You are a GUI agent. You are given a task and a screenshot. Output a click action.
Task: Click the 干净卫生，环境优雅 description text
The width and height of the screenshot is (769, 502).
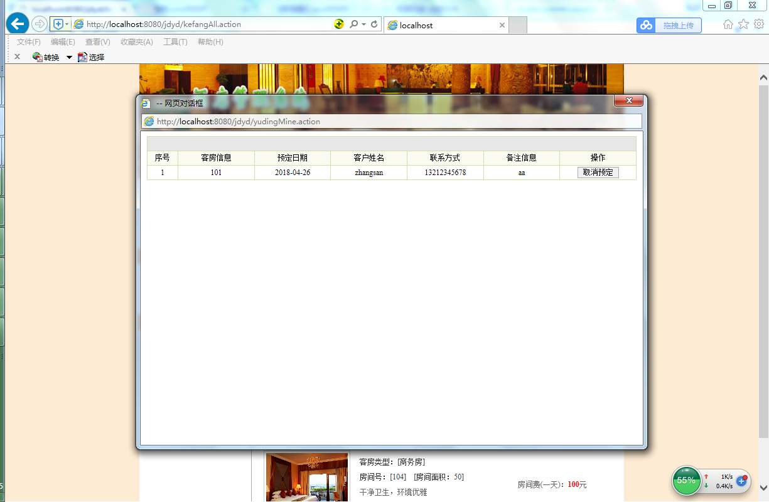coord(393,492)
